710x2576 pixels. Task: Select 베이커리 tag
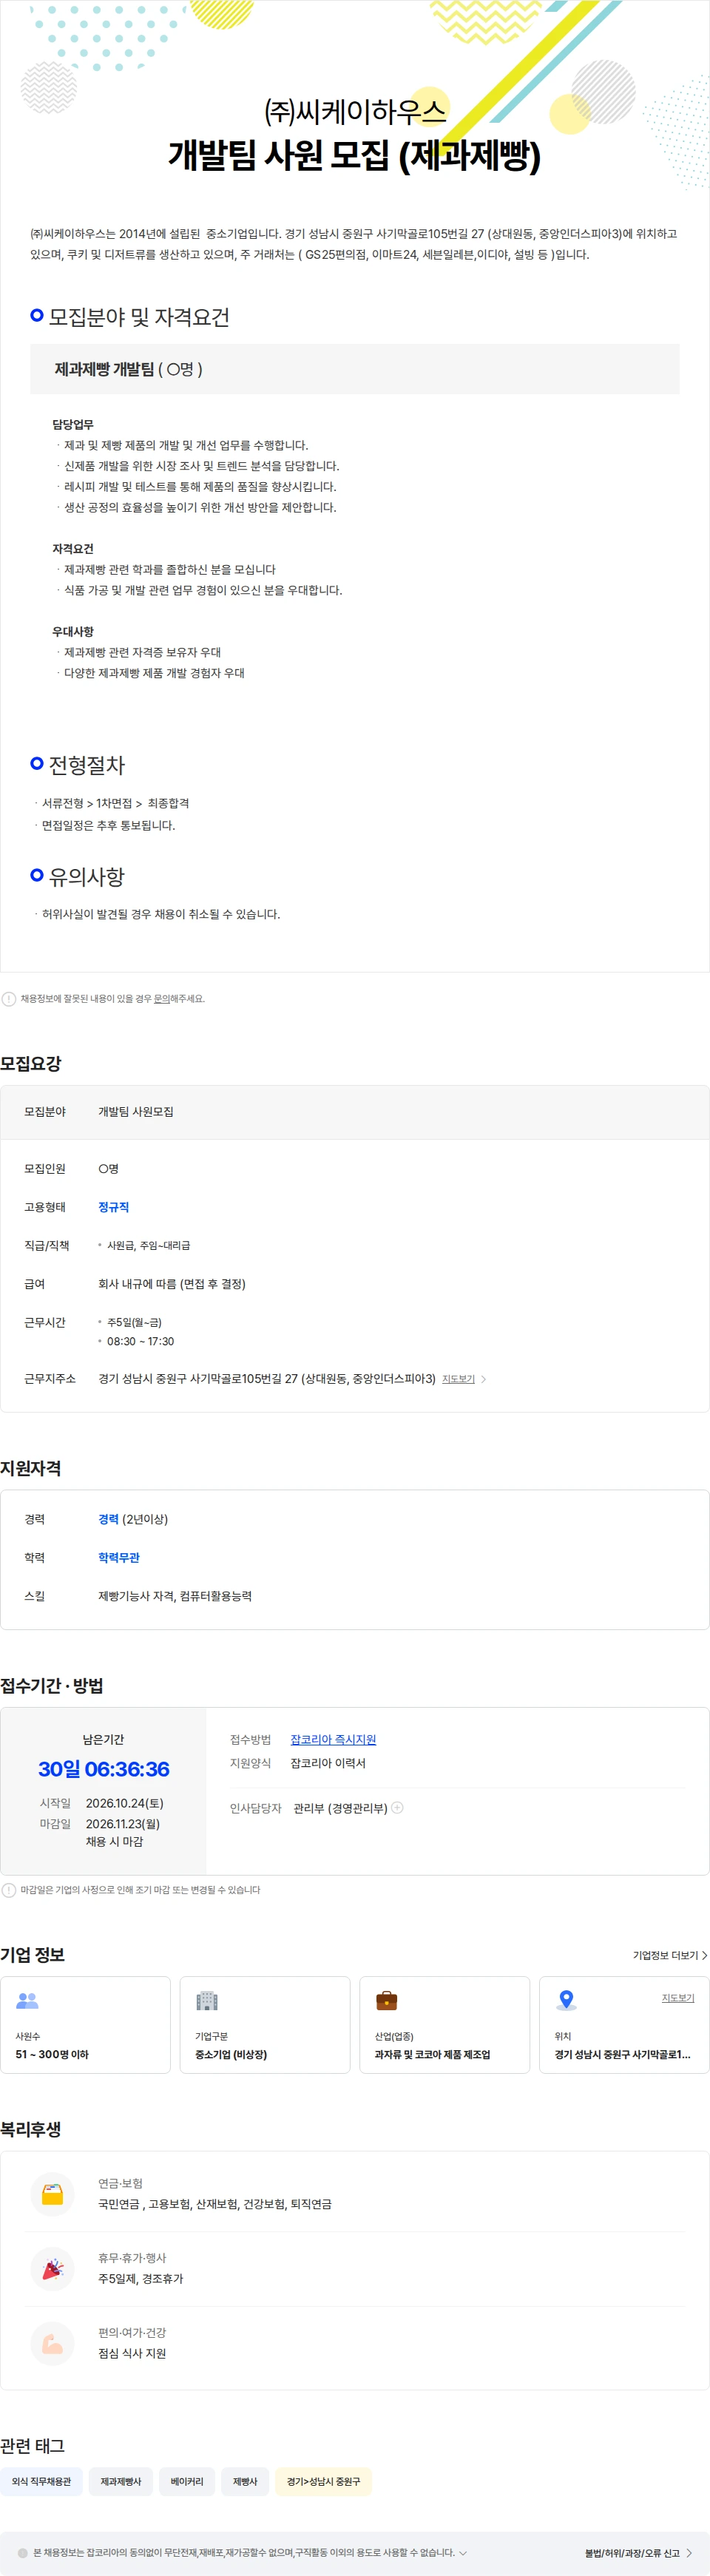187,2481
